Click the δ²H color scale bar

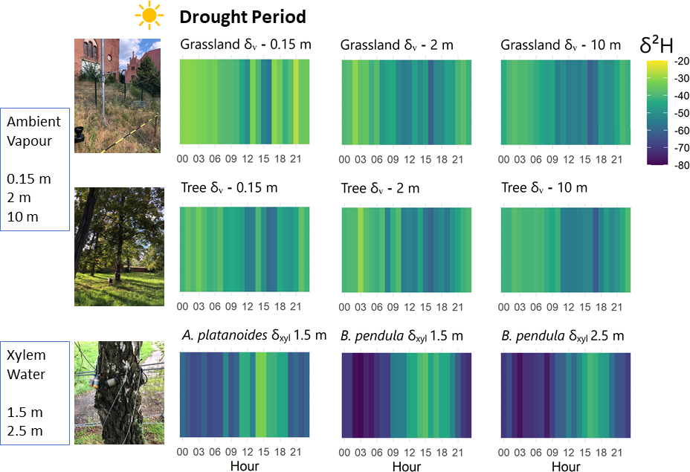657,111
